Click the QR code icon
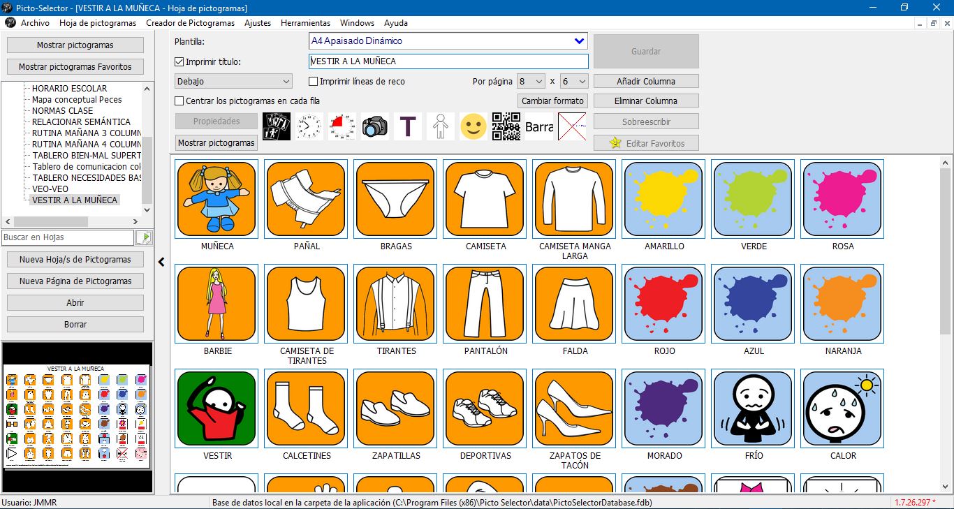Viewport: 954px width, 509px height. 506,126
